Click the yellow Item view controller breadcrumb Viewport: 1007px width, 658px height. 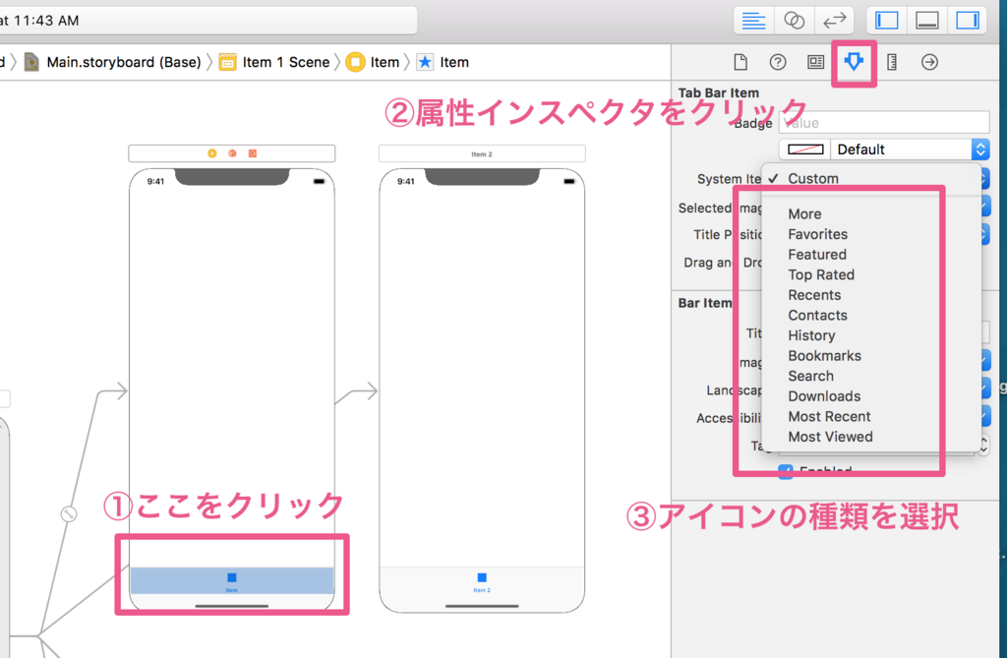tap(373, 62)
